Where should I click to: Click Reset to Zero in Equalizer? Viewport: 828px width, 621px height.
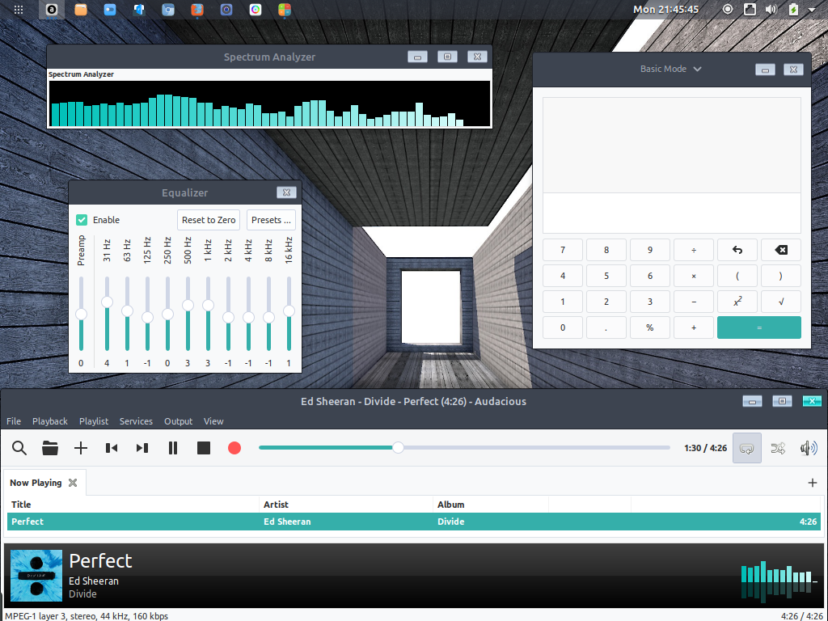click(209, 220)
